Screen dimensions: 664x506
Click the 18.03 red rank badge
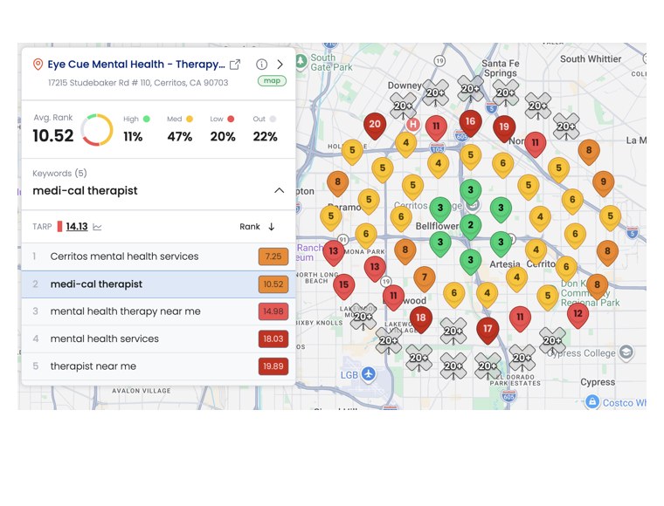pyautogui.click(x=273, y=339)
